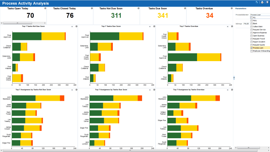Open dropdown arrow on Top 7 Assignees by Tasks Overdue
Viewport: 270px width, 152px height.
228,90
